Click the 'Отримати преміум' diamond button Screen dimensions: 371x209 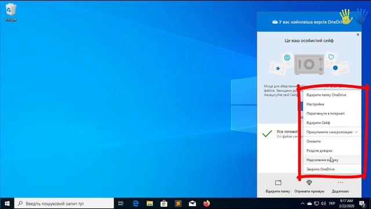309,186
